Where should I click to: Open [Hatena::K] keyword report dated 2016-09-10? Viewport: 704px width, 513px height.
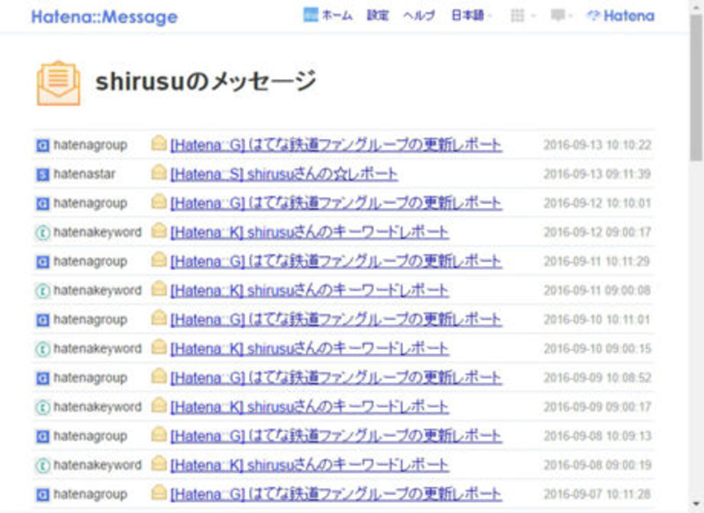pos(310,349)
